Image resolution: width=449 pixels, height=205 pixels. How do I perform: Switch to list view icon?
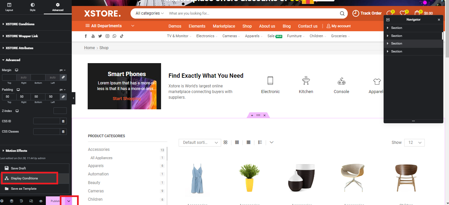point(260,142)
